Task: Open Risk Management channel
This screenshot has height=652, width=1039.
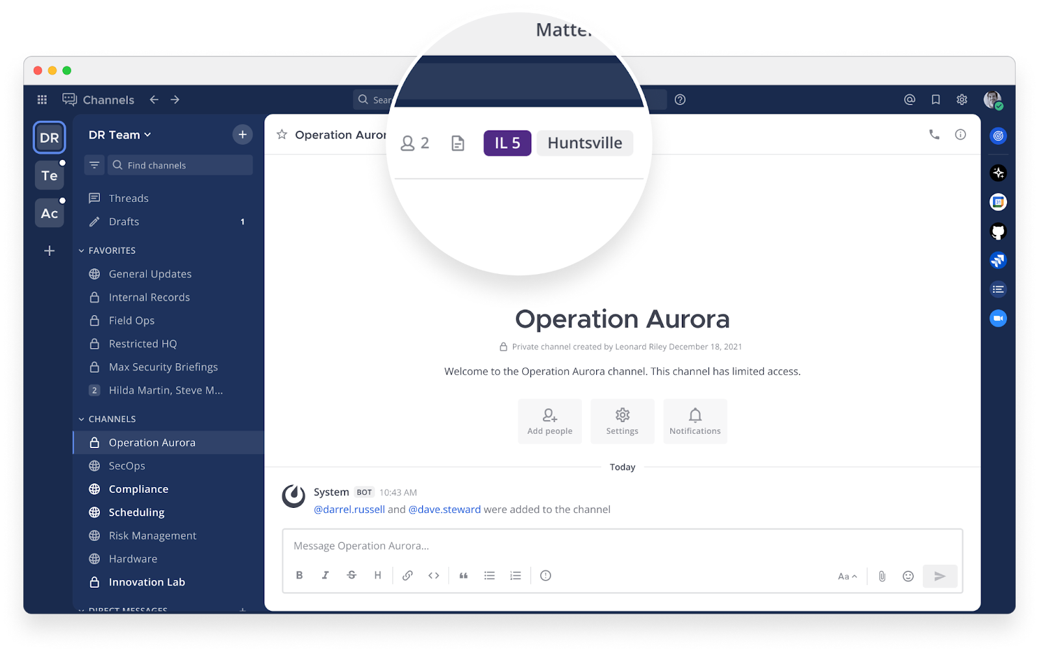Action: (169, 536)
